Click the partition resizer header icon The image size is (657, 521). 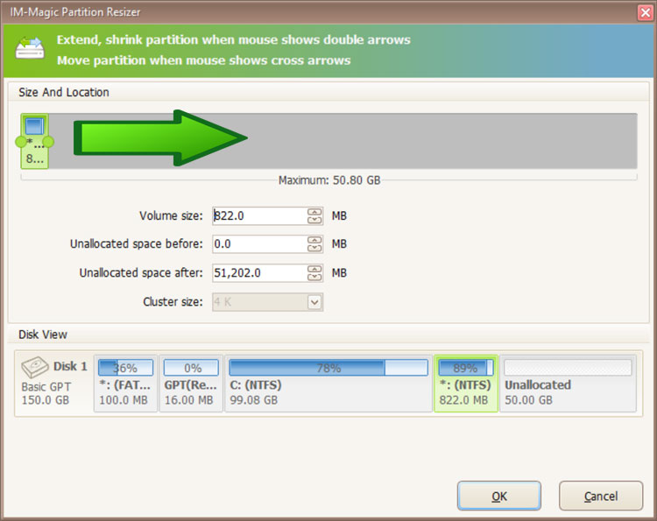[x=30, y=48]
